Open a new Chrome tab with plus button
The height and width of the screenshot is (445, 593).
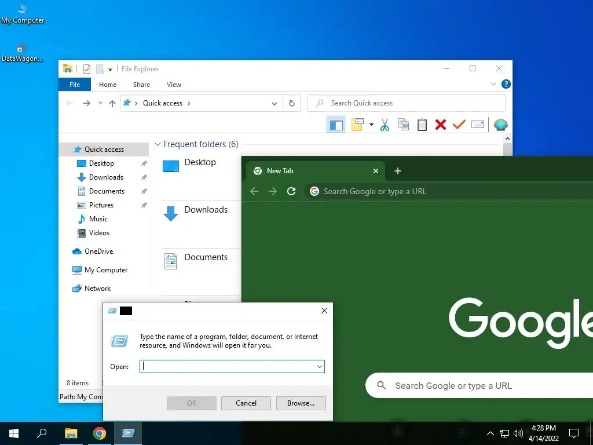coord(397,171)
